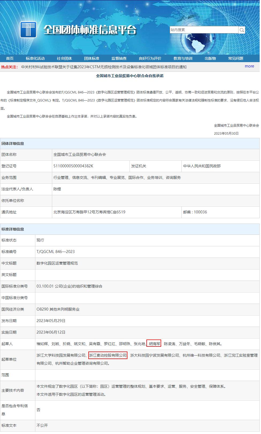
Task: Select 不公开 standard text value
Action: [42, 425]
